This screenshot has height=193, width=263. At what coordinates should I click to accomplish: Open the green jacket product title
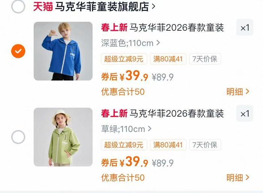(x=162, y=114)
